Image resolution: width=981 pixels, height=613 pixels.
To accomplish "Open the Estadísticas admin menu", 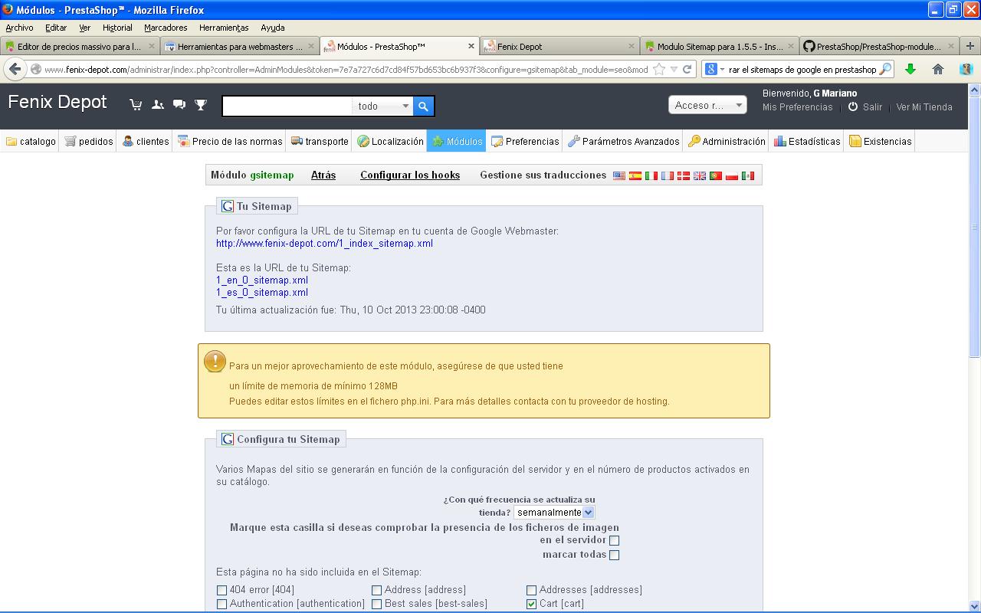I will (807, 141).
